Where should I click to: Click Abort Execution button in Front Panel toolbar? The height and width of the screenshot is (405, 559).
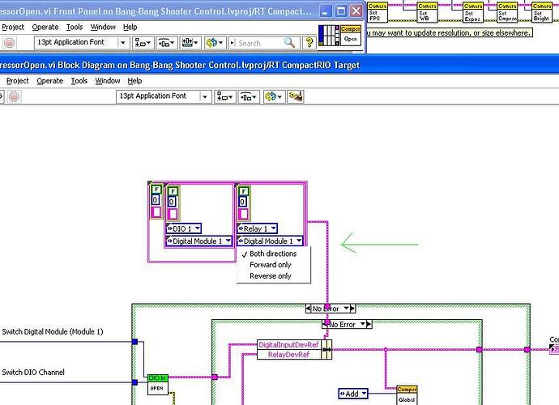[x=9, y=43]
